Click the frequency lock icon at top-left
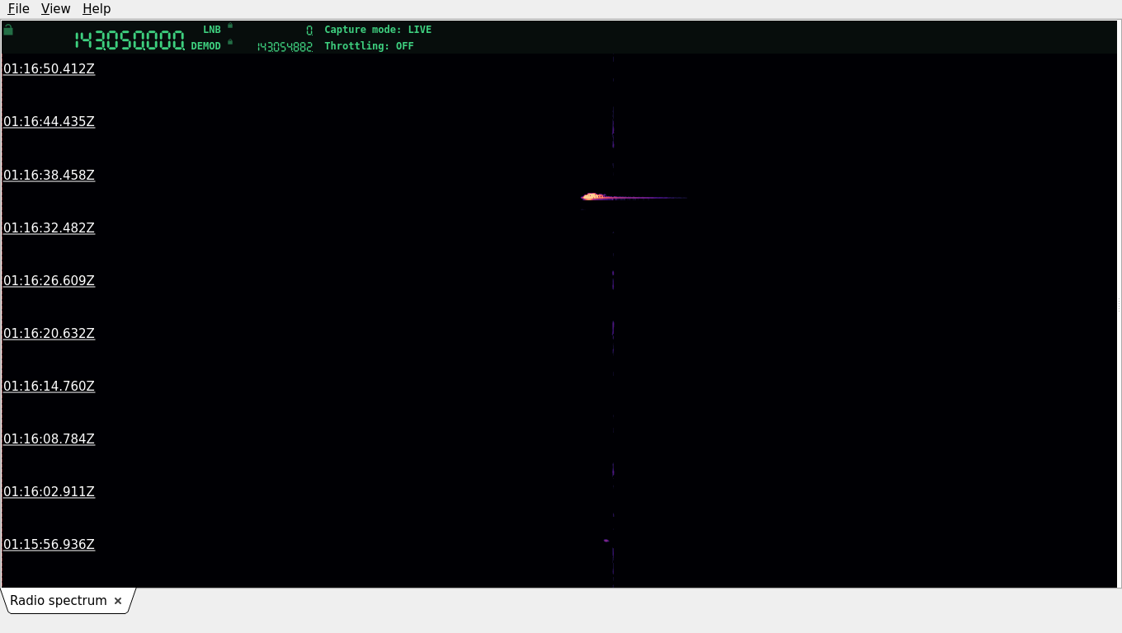This screenshot has width=1122, height=633. tap(8, 30)
